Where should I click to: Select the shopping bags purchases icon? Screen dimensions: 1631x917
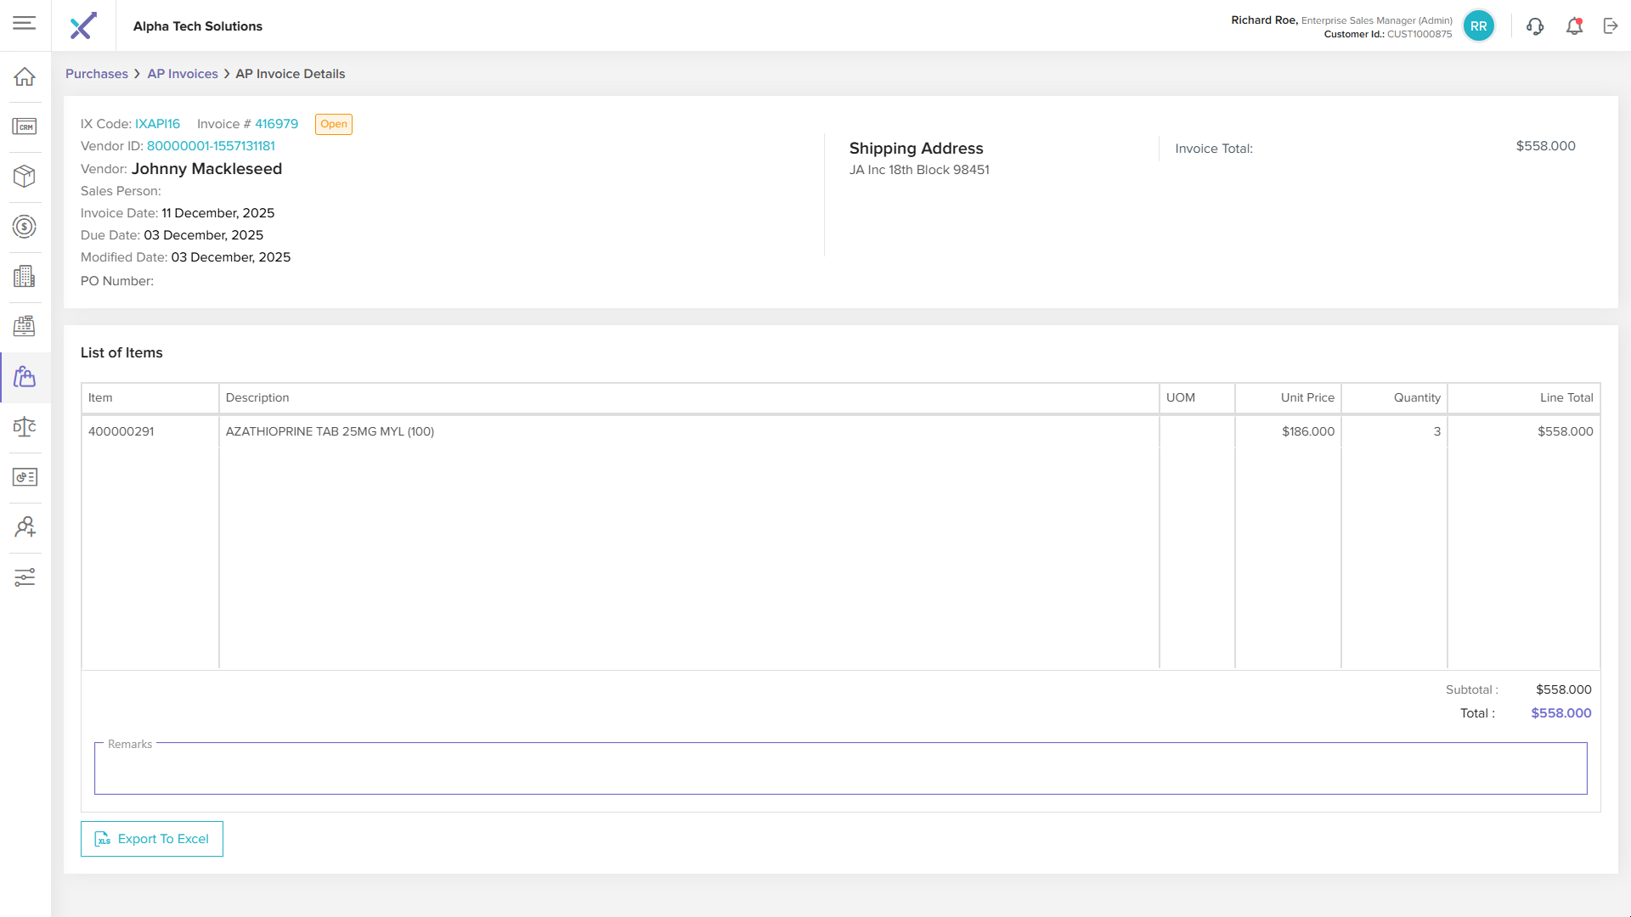(x=25, y=377)
